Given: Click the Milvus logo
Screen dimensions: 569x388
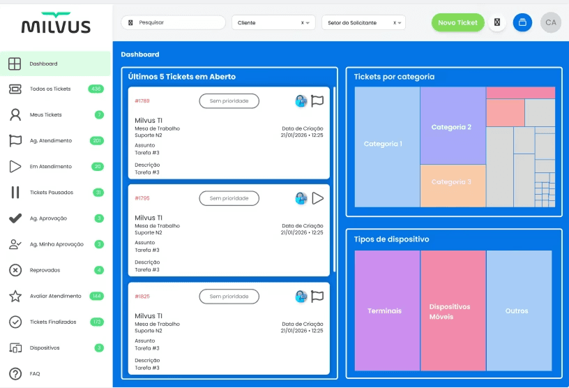Looking at the screenshot, I should (56, 23).
